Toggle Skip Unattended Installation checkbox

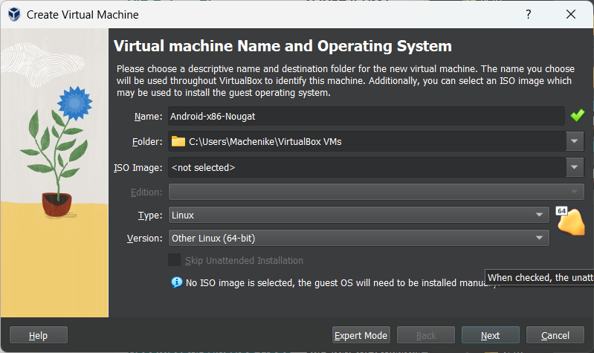click(174, 260)
